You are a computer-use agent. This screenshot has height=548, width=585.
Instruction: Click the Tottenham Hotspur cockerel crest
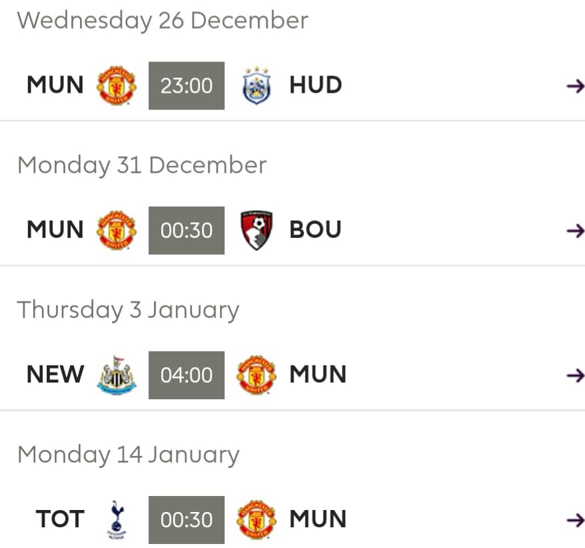(x=117, y=519)
